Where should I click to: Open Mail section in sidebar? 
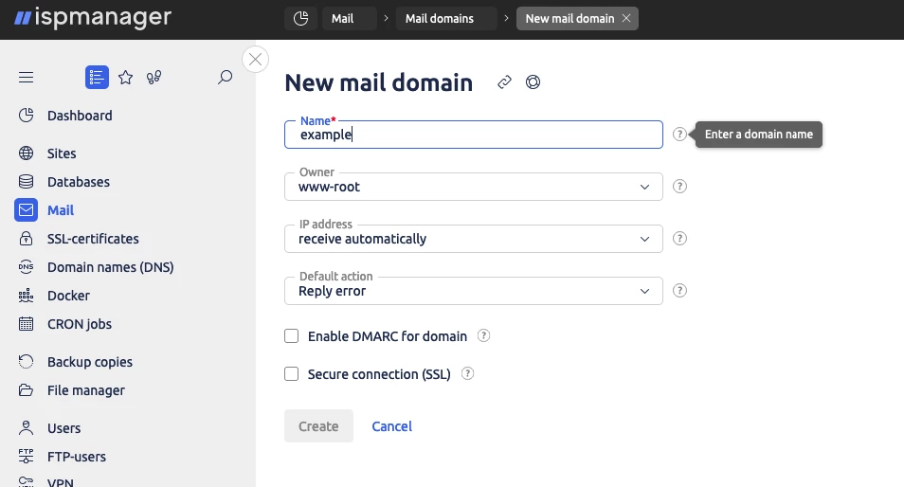tap(61, 210)
